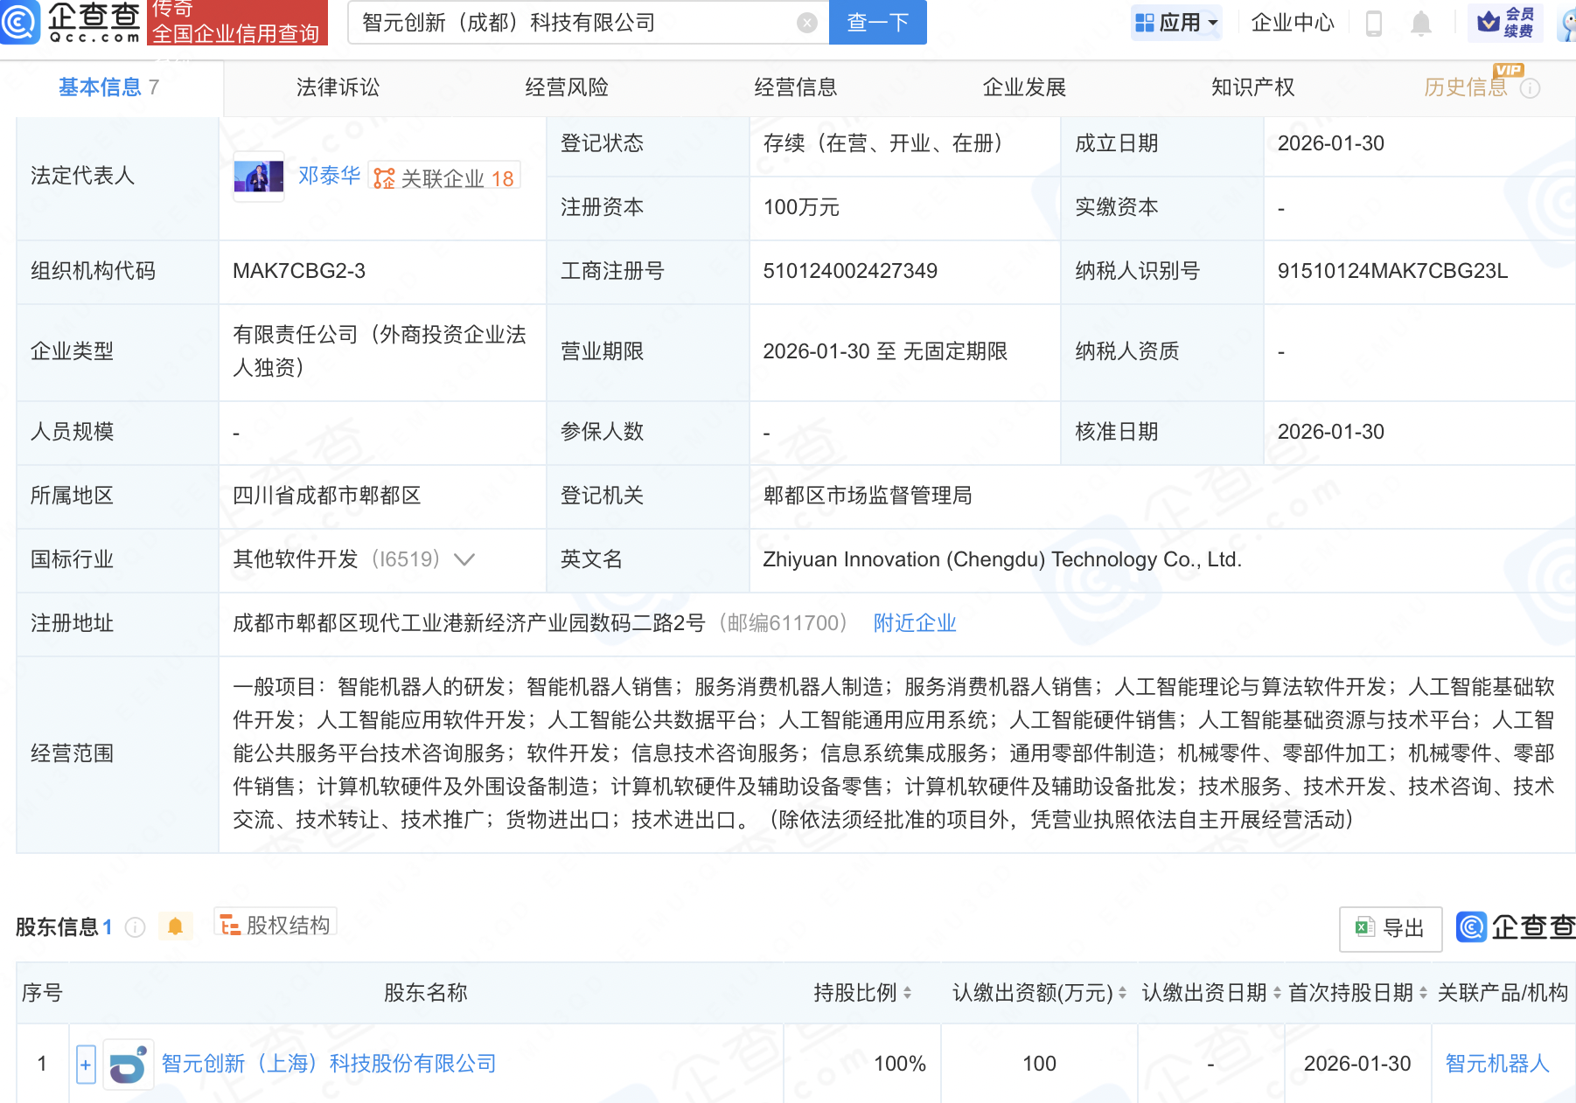The height and width of the screenshot is (1103, 1576).
Task: Click the shareholder alert bell icon
Action: point(175,926)
